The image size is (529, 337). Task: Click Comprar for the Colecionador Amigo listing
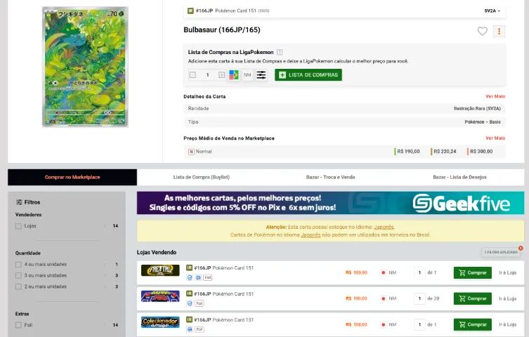click(x=472, y=324)
